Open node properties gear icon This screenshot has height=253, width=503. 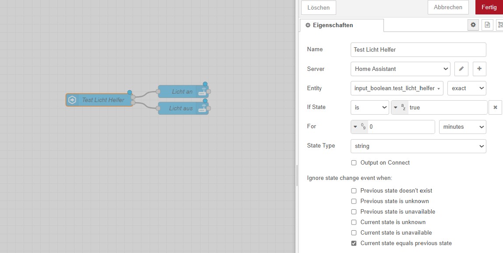(x=473, y=25)
